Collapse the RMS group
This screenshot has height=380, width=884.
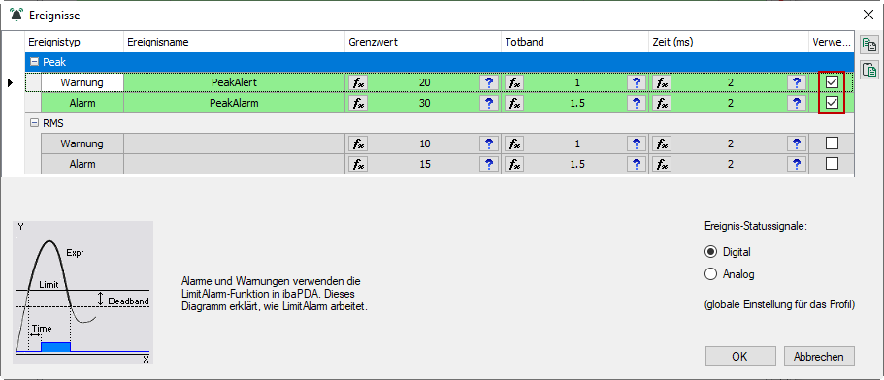34,123
